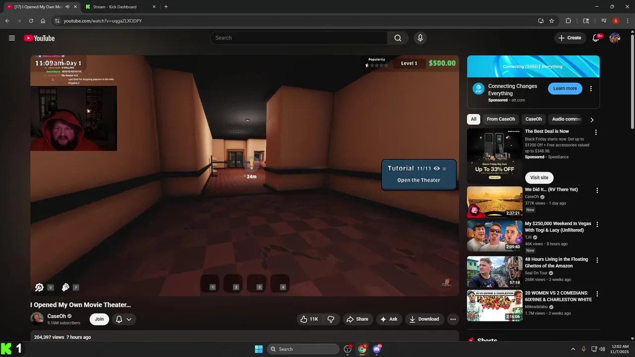
Task: Start voice search with microphone icon
Action: [x=420, y=38]
